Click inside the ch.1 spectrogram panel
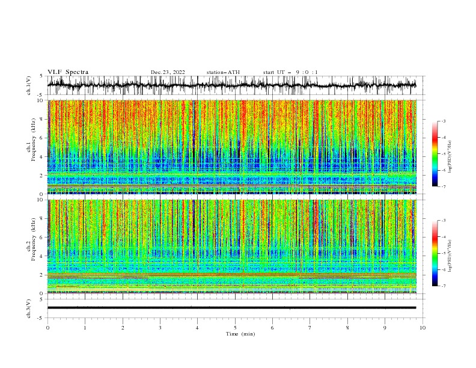Screen dimensions: 476x368 tap(232, 147)
